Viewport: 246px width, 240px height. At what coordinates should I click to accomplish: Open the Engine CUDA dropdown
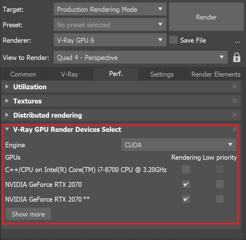click(x=179, y=145)
